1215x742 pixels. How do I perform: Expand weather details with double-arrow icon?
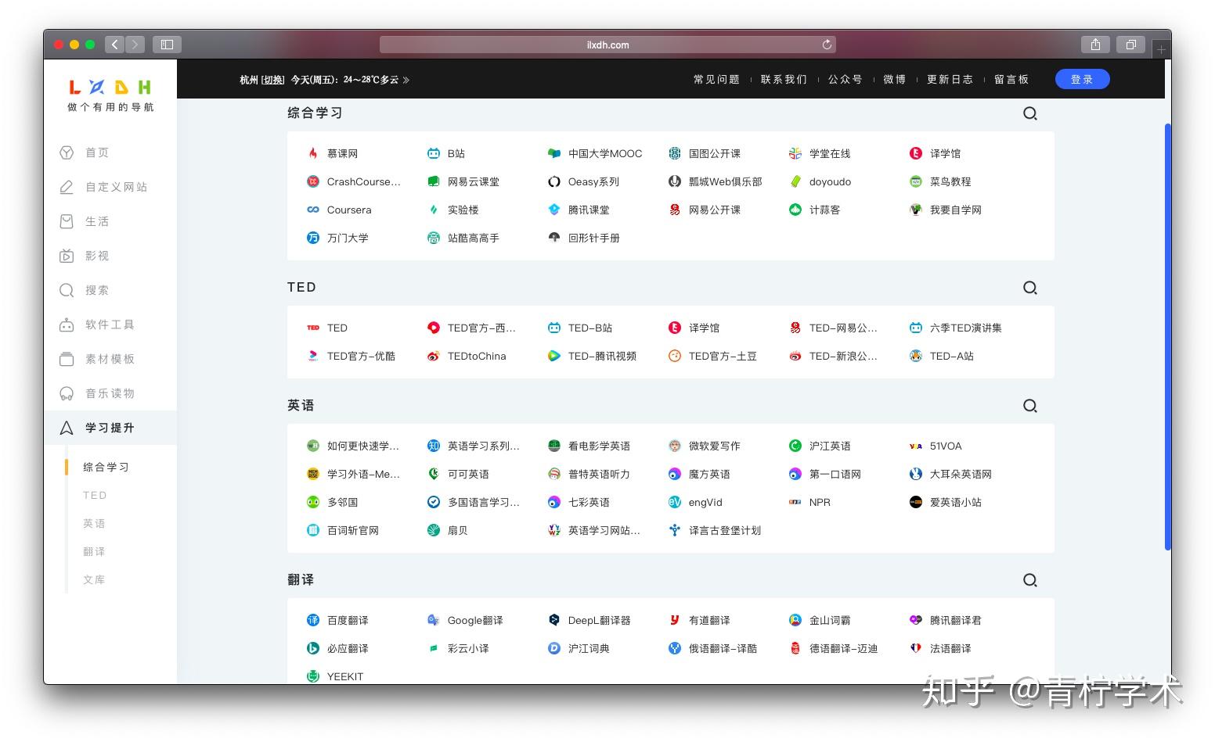tap(406, 80)
